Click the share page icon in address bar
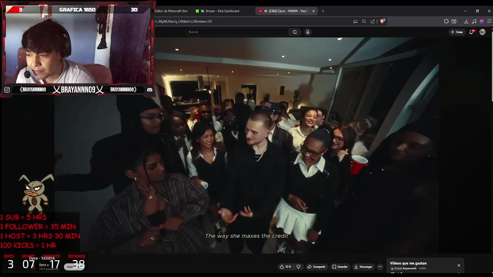This screenshot has width=493, height=277. (x=373, y=22)
